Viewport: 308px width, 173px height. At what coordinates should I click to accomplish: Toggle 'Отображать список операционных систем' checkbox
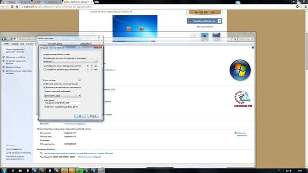[45, 66]
